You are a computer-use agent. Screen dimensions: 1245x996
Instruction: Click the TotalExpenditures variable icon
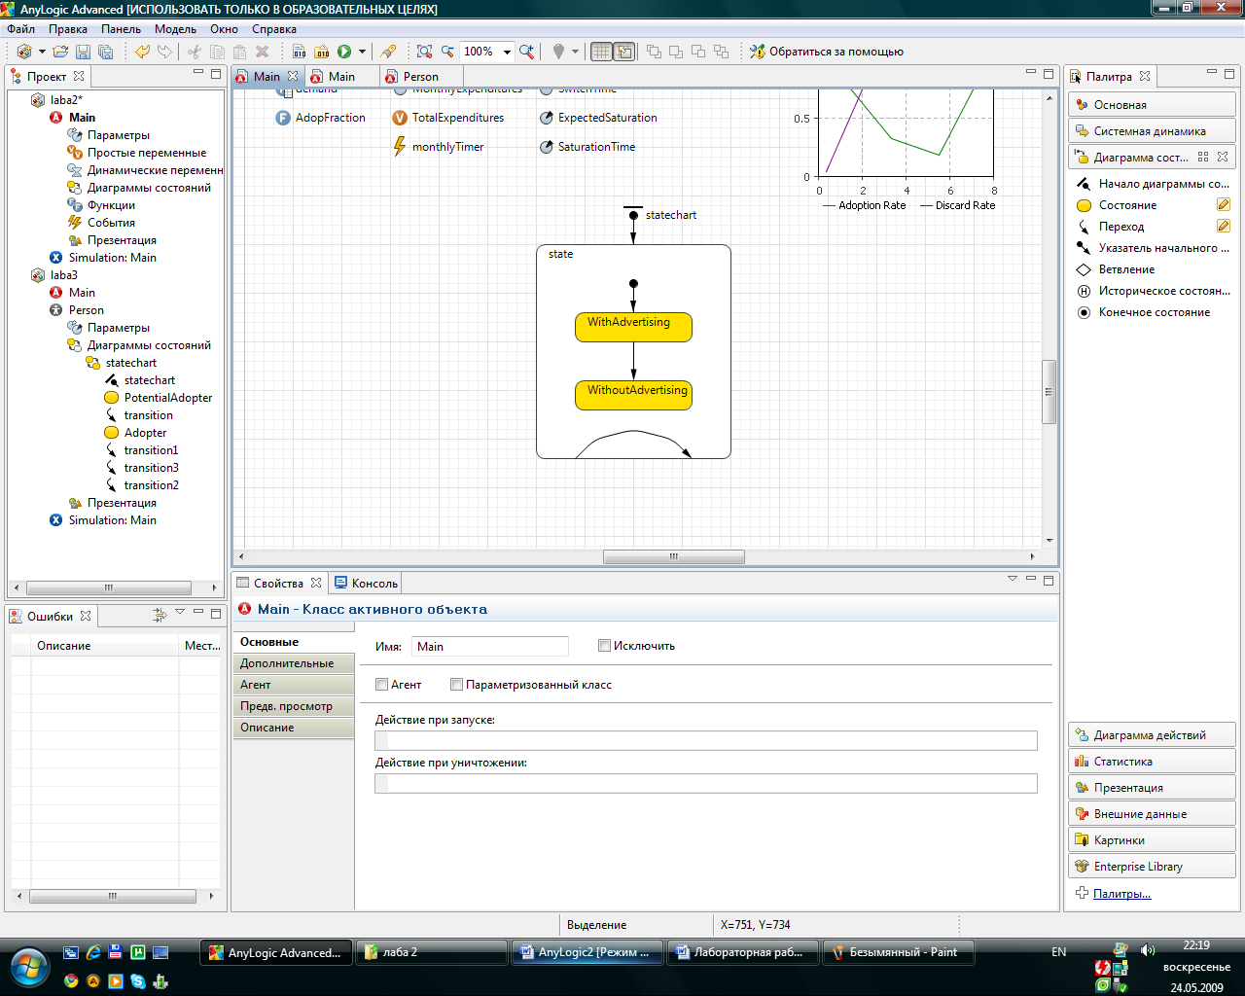pyautogui.click(x=400, y=118)
